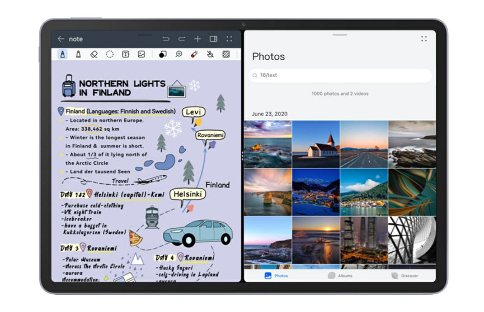This screenshot has height=312, width=484.
Task: Insert an image into the note
Action: click(141, 55)
